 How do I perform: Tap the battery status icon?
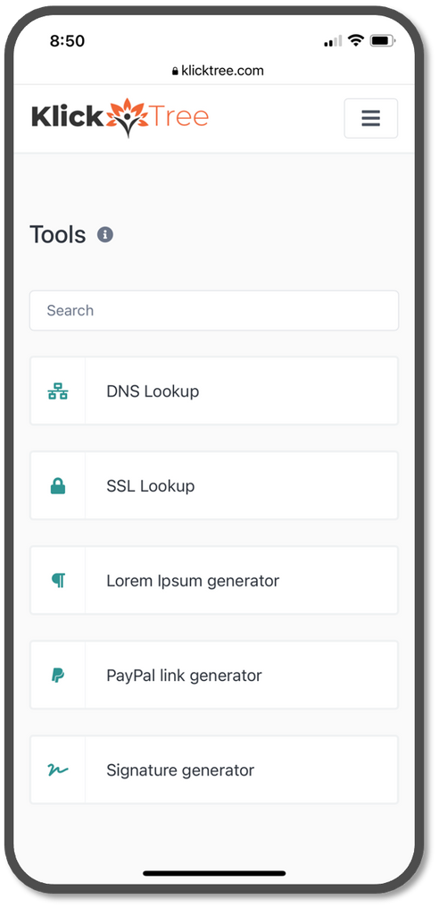[382, 40]
